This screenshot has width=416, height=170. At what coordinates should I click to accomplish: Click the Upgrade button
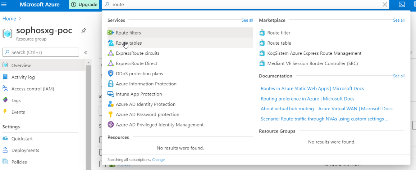(84, 5)
